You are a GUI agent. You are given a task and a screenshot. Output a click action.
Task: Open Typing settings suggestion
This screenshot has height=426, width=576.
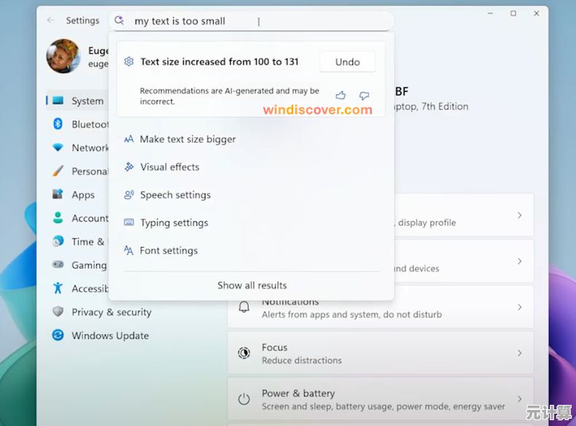(174, 223)
